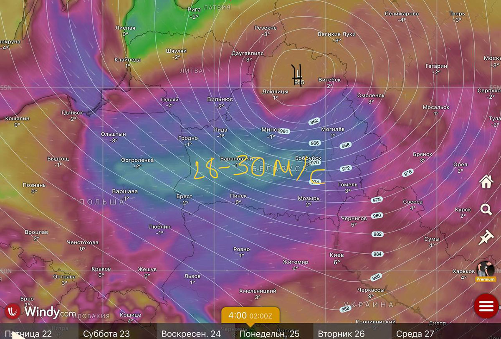Image resolution: width=501 pixels, height=339 pixels.
Task: Click the 984 isobar pressure label
Action: tap(377, 254)
